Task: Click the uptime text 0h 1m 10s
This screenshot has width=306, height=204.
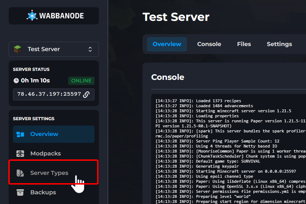Action: (x=35, y=81)
